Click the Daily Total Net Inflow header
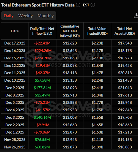The height and width of the screenshot is (152, 138). tap(42, 31)
